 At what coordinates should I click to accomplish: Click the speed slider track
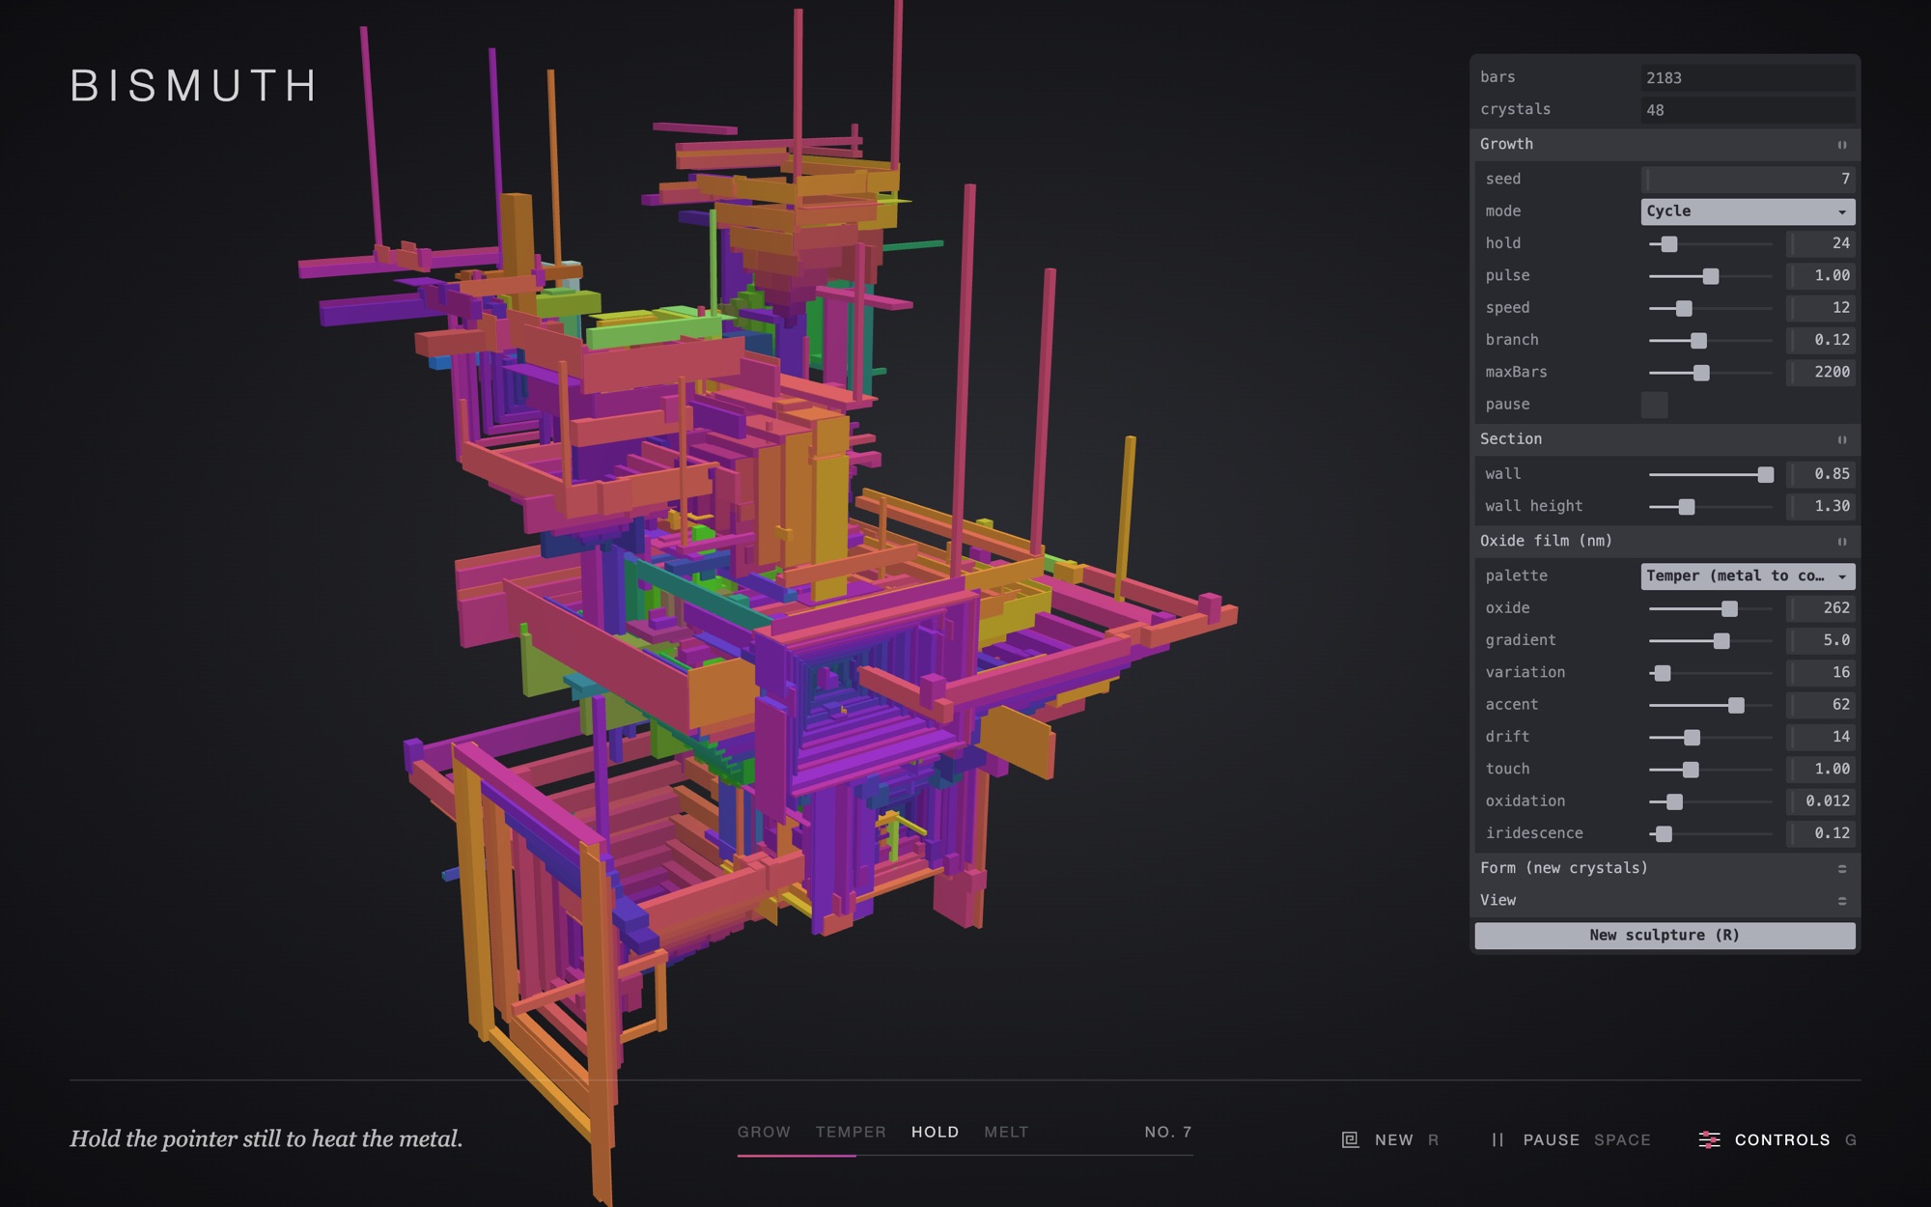coord(1710,308)
